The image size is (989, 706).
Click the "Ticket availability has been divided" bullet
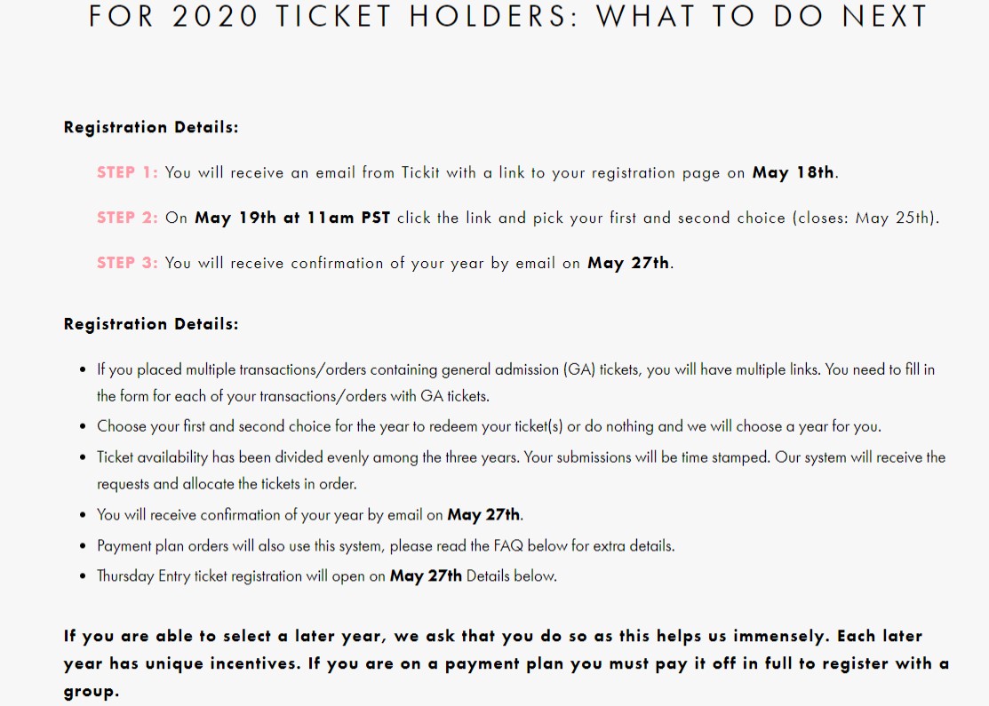tap(521, 471)
